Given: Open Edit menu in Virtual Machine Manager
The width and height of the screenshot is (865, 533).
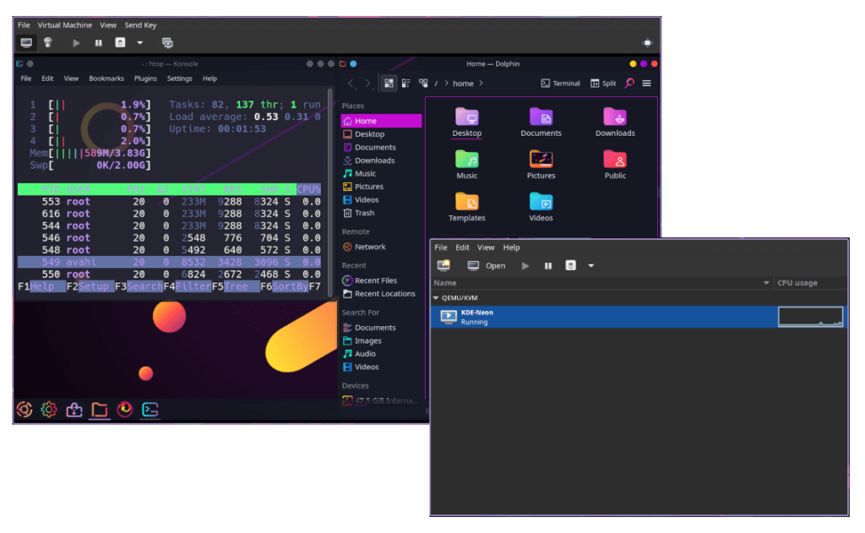Looking at the screenshot, I should tap(462, 247).
